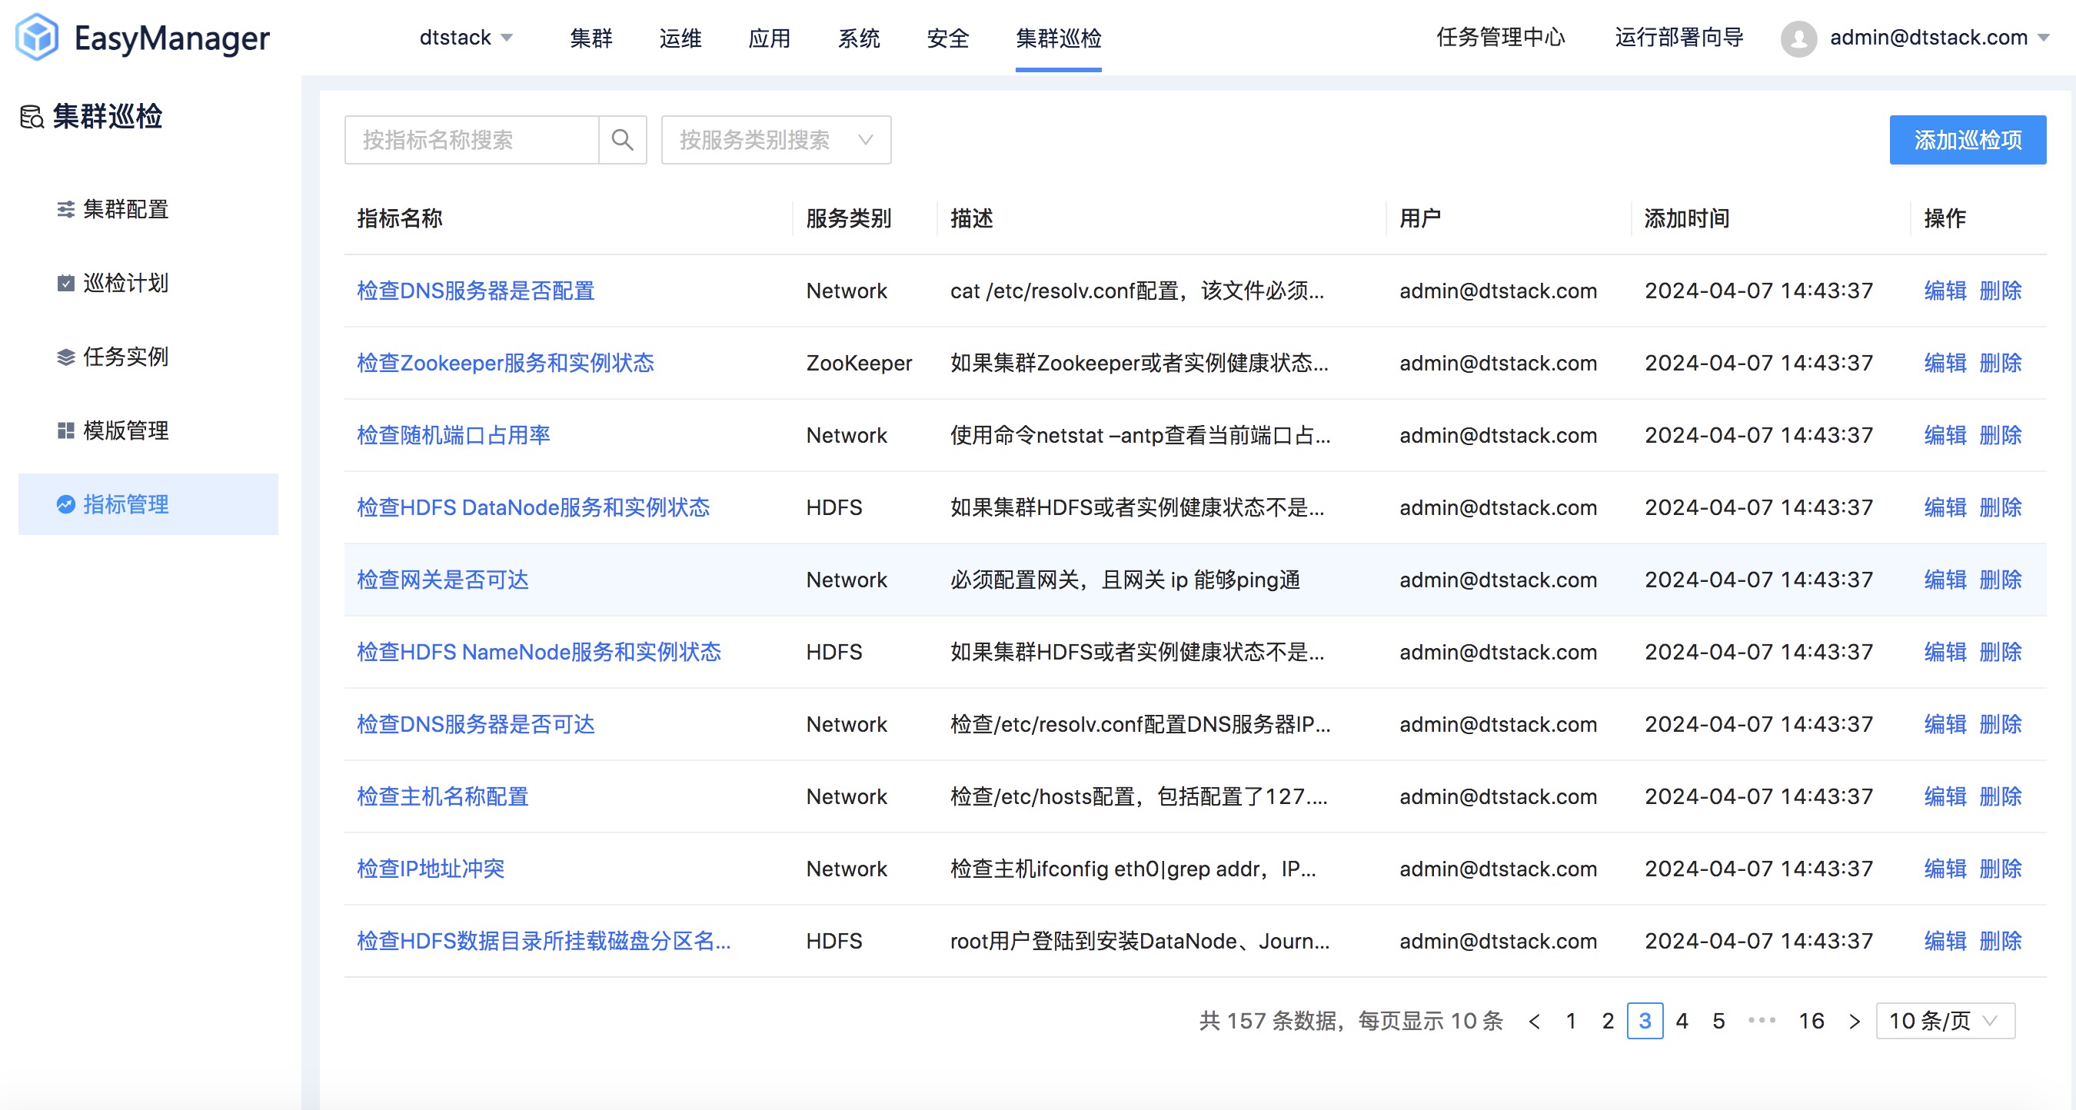This screenshot has width=2076, height=1110.
Task: Open 运行部署向导
Action: (x=1678, y=38)
